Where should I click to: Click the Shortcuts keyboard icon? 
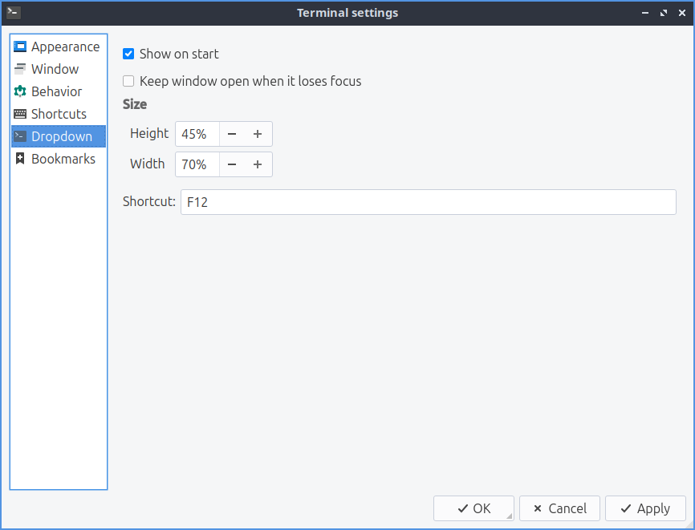pos(20,114)
